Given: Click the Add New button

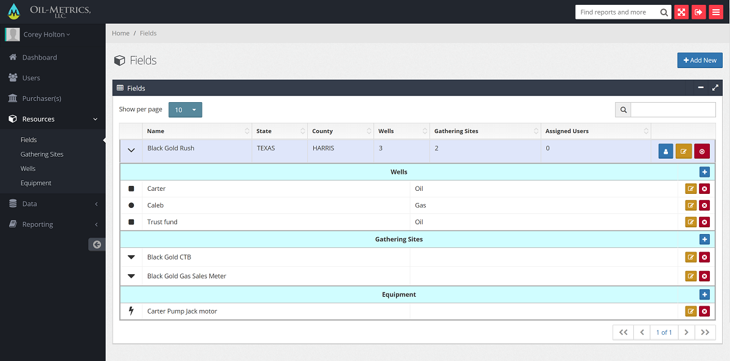Looking at the screenshot, I should click(700, 60).
